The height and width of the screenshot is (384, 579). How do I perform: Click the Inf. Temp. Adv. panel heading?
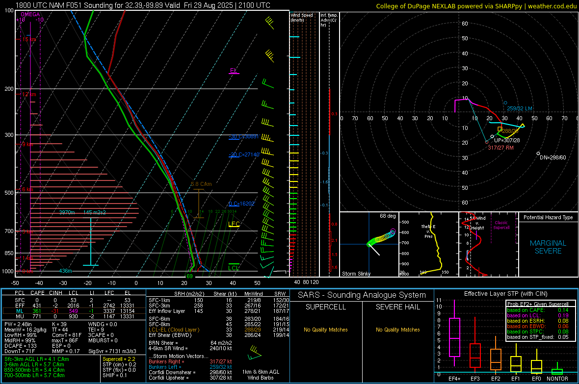click(329, 20)
